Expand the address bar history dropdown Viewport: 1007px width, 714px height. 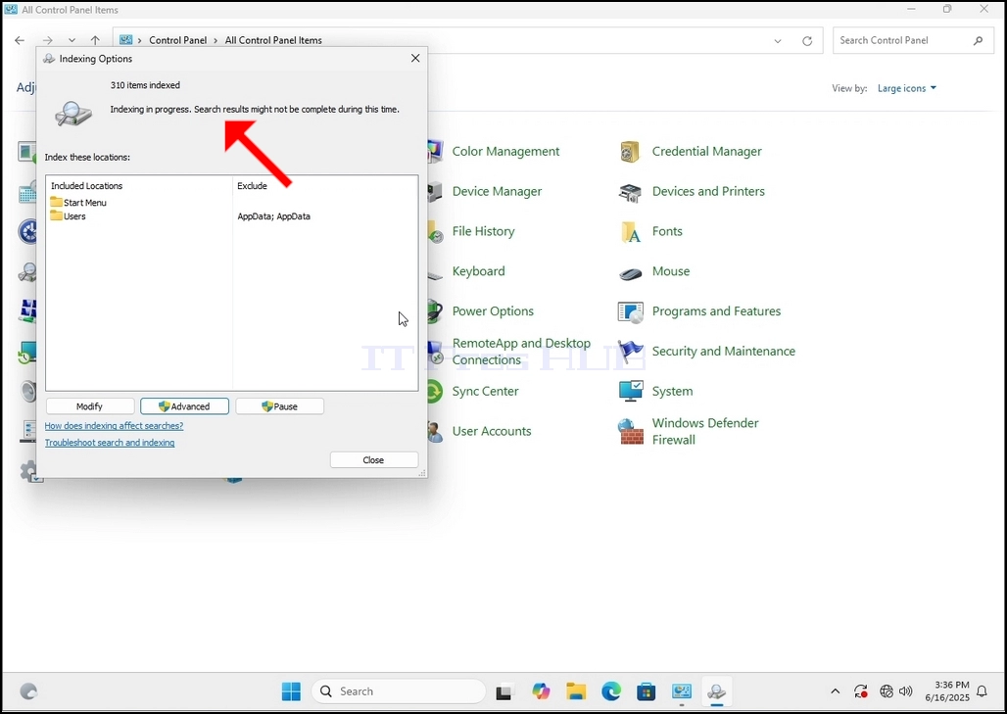tap(777, 40)
